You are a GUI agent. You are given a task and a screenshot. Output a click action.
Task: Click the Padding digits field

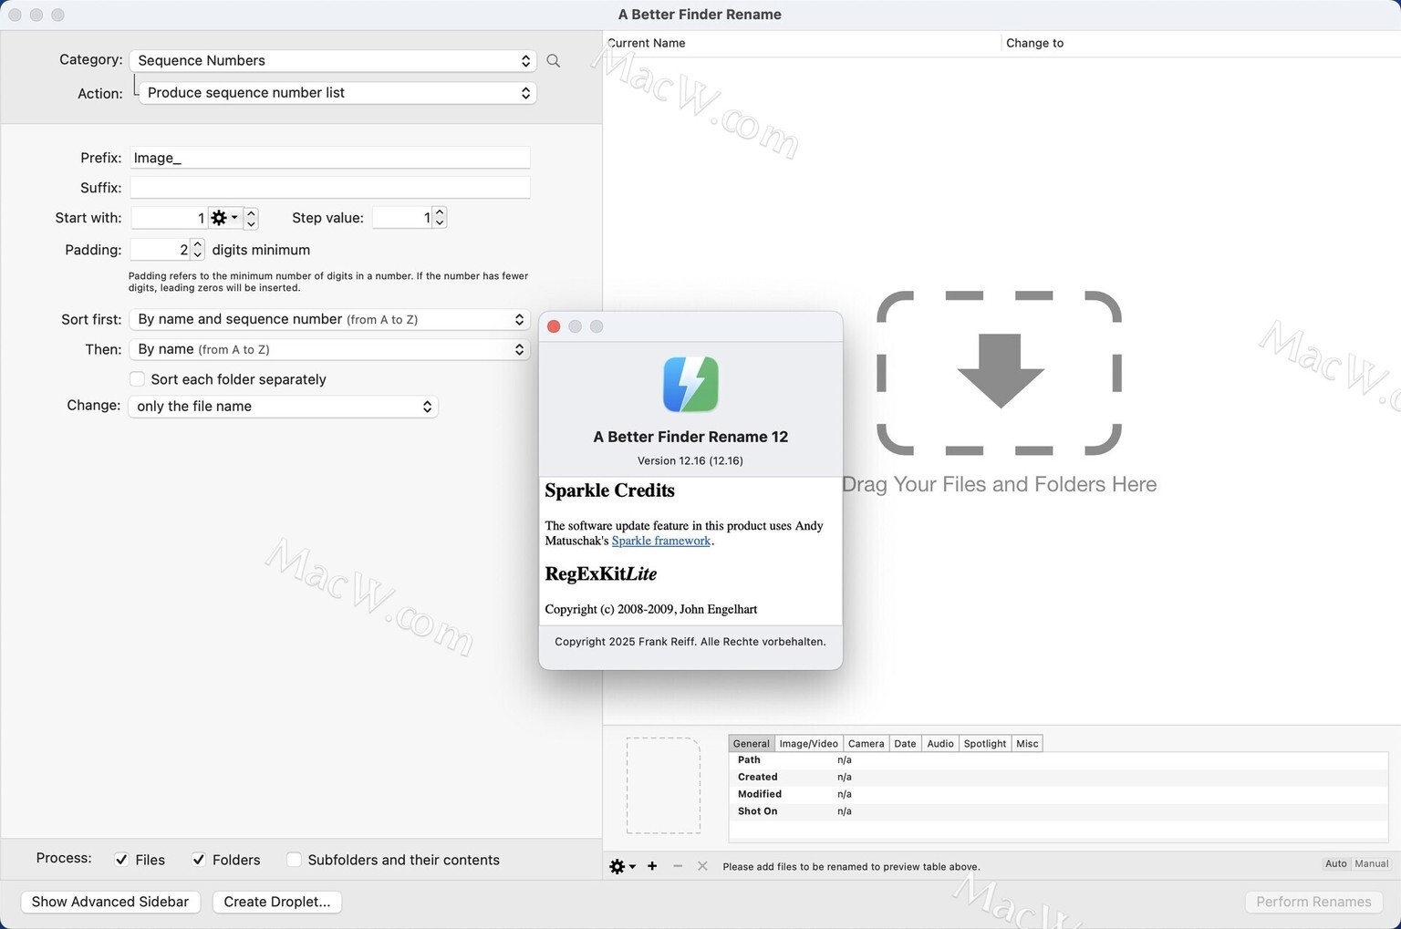(x=161, y=250)
